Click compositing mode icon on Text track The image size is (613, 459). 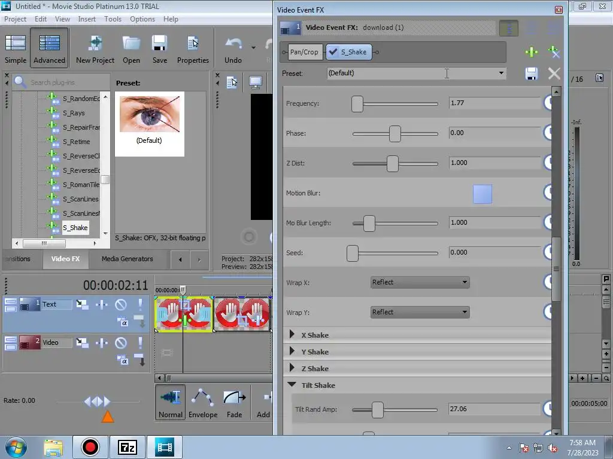(122, 322)
